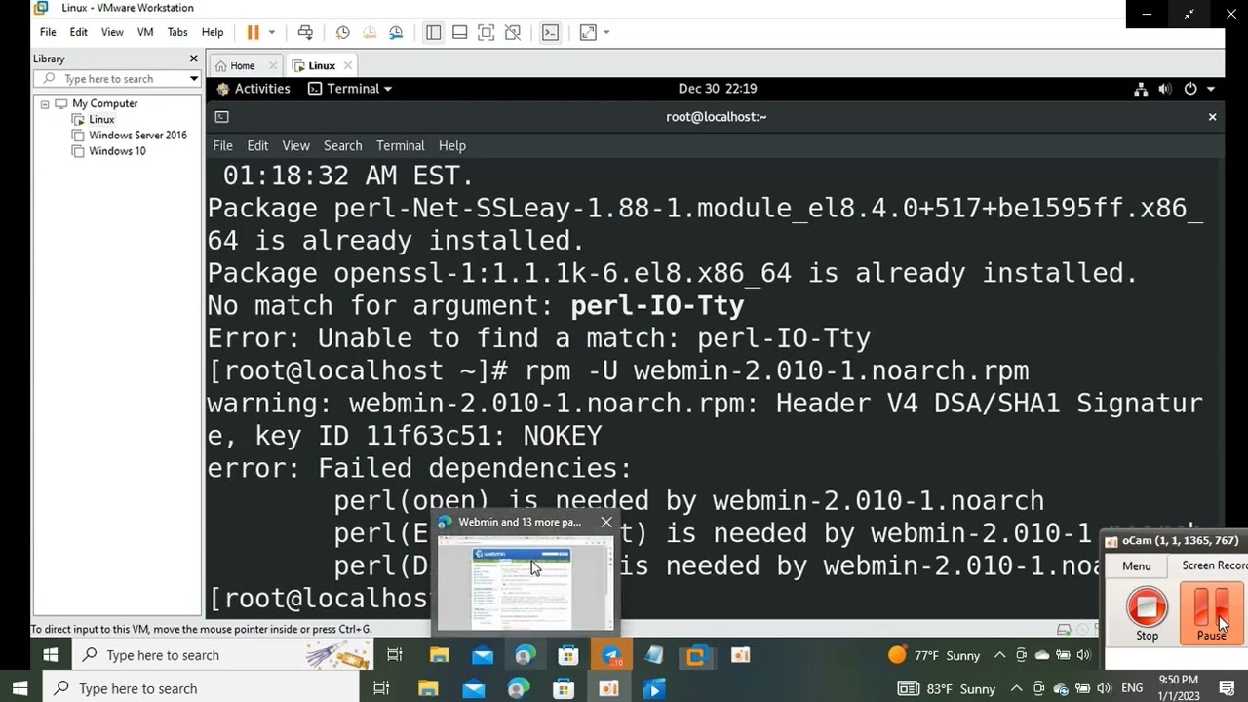Select Windows 10 in the Library
1248x702 pixels.
pos(117,151)
